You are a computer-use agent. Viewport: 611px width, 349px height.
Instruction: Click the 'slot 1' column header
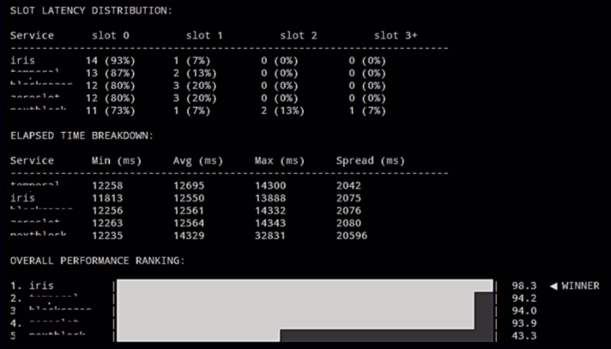tap(204, 35)
